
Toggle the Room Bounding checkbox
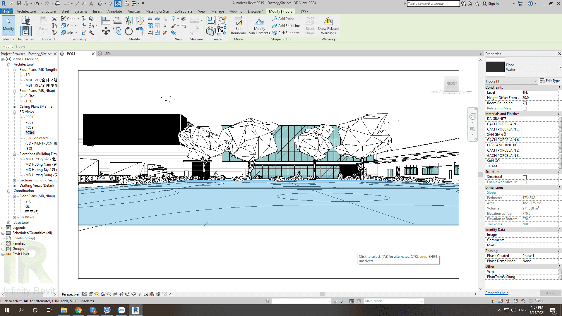[525, 103]
